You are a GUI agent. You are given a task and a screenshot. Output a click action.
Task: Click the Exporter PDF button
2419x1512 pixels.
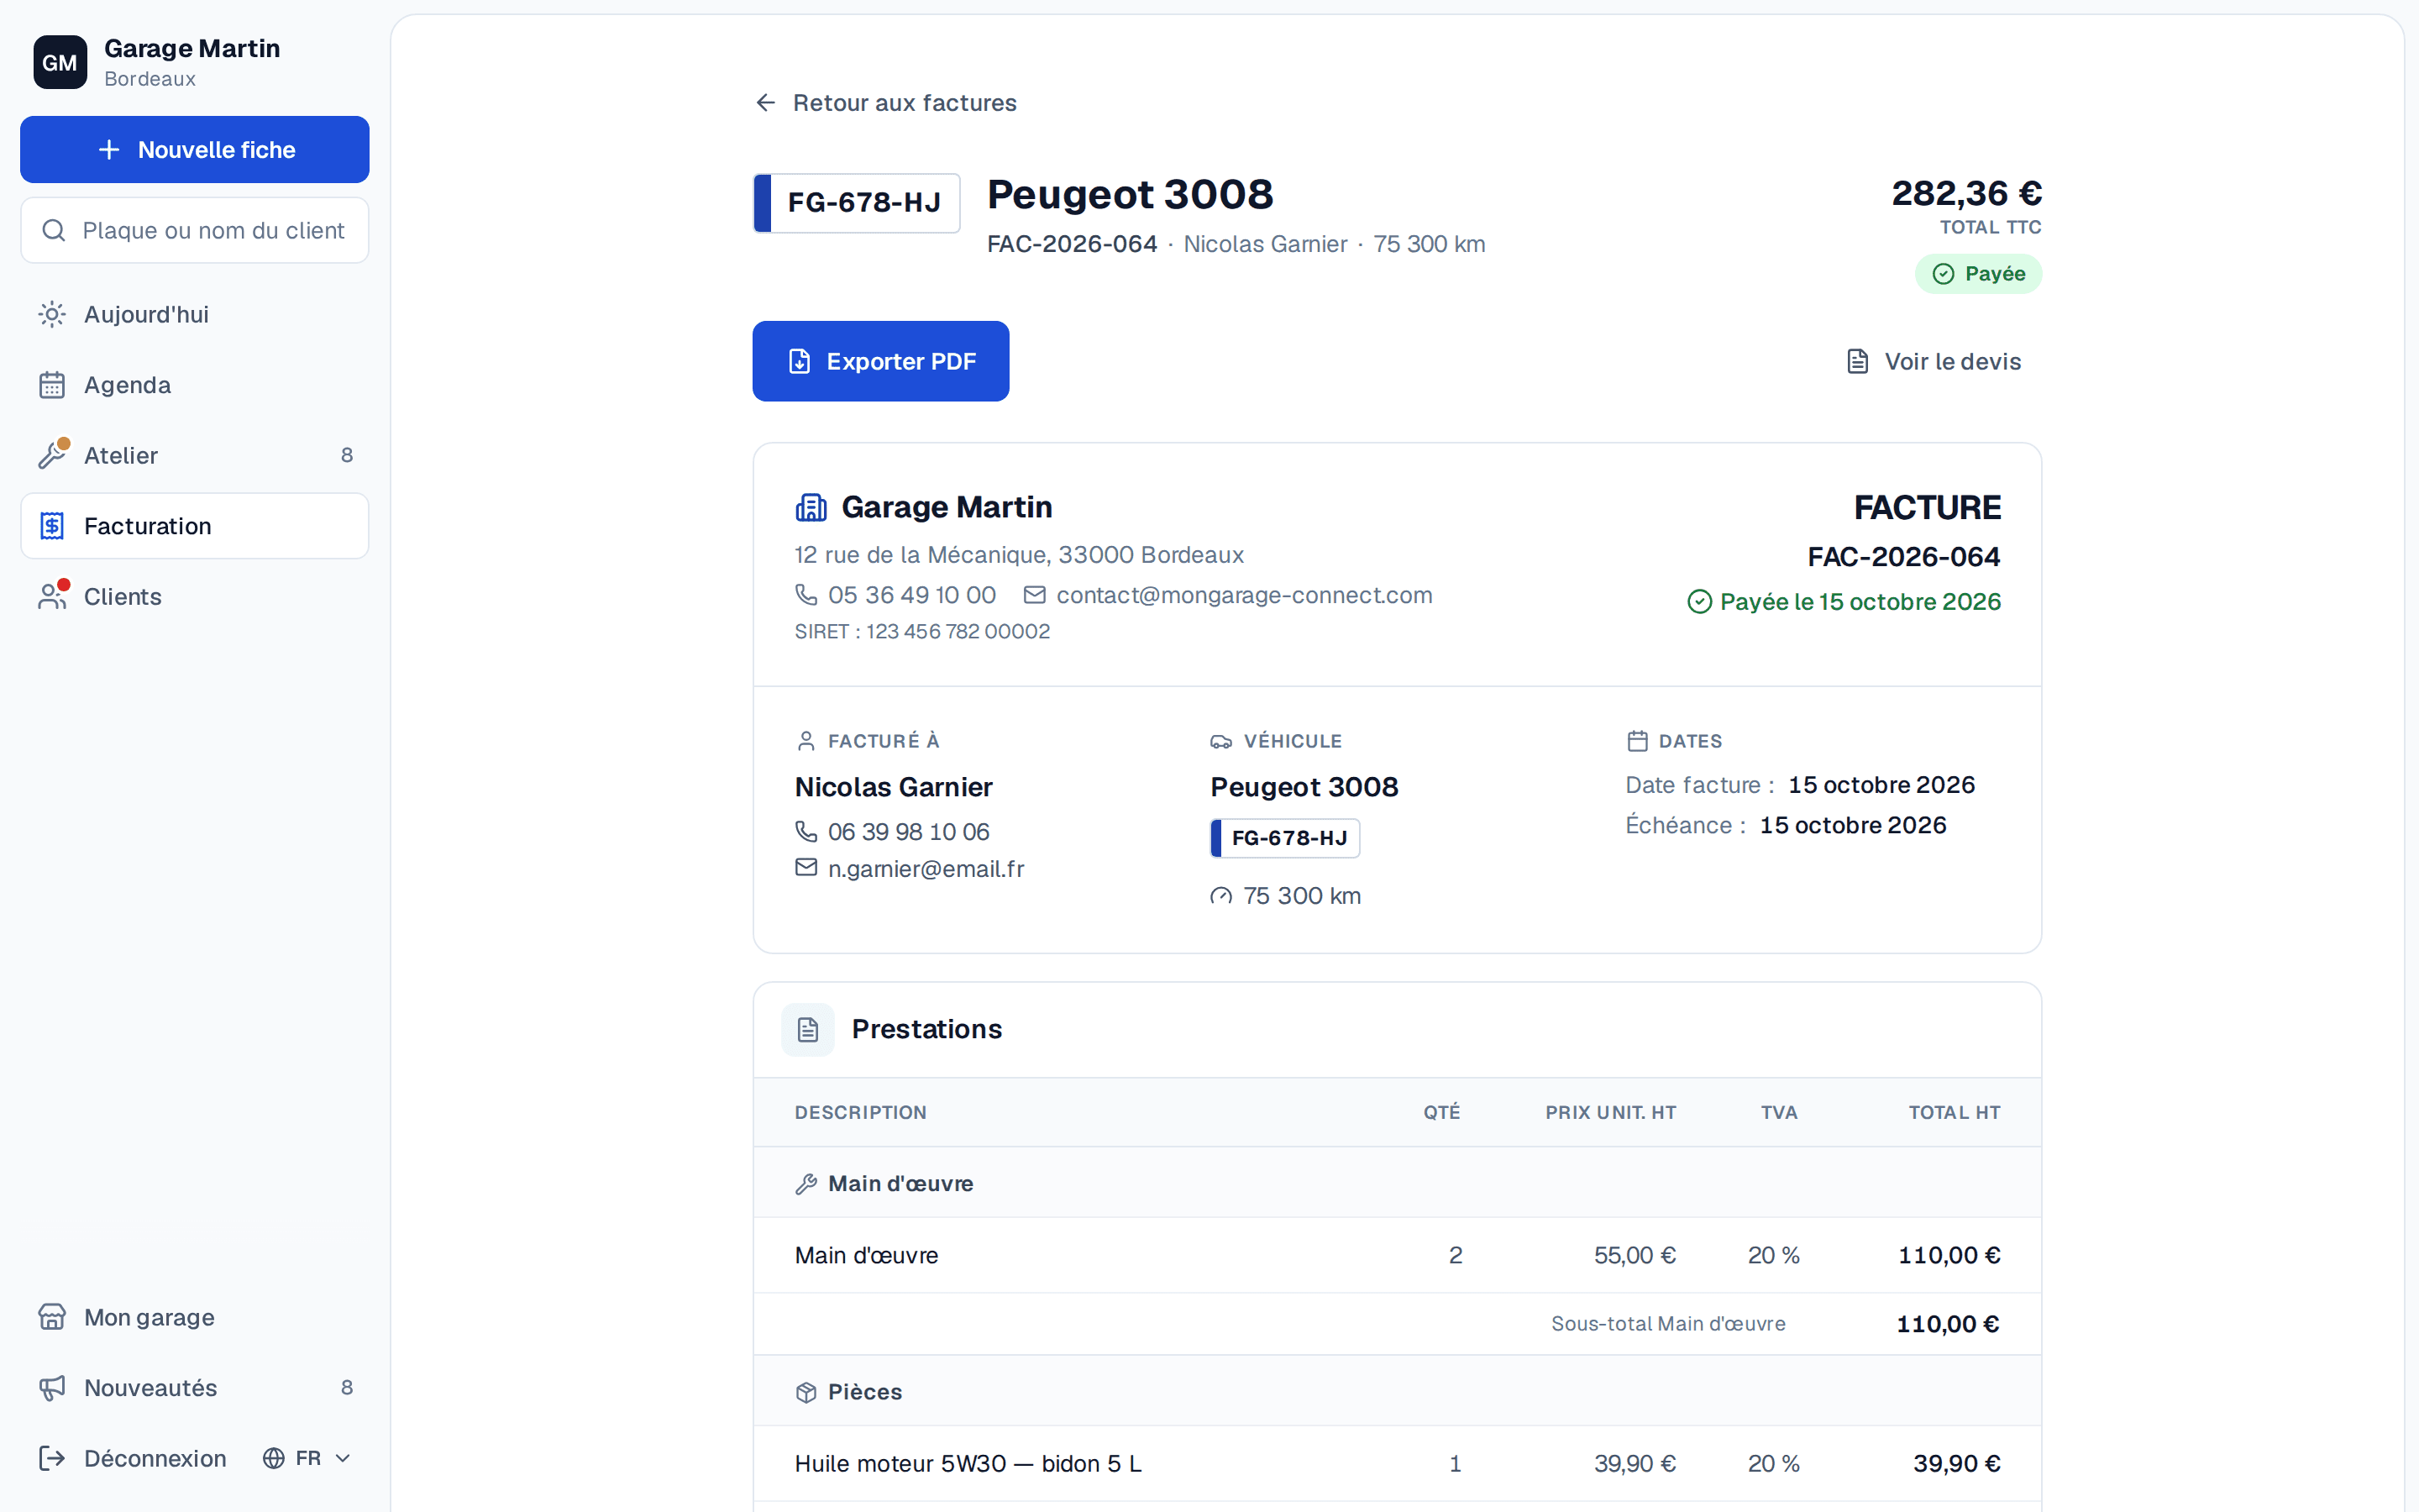(x=880, y=361)
